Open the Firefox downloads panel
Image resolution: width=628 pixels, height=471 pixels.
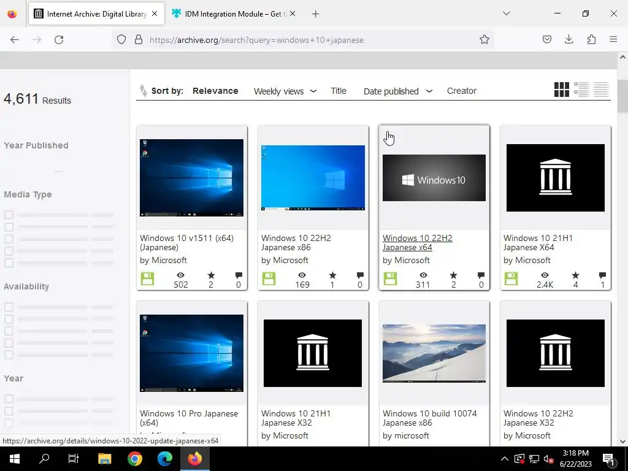(x=569, y=39)
